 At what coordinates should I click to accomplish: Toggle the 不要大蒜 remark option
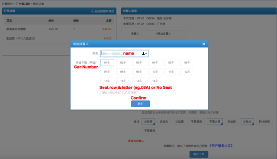pyautogui.click(x=215, y=122)
